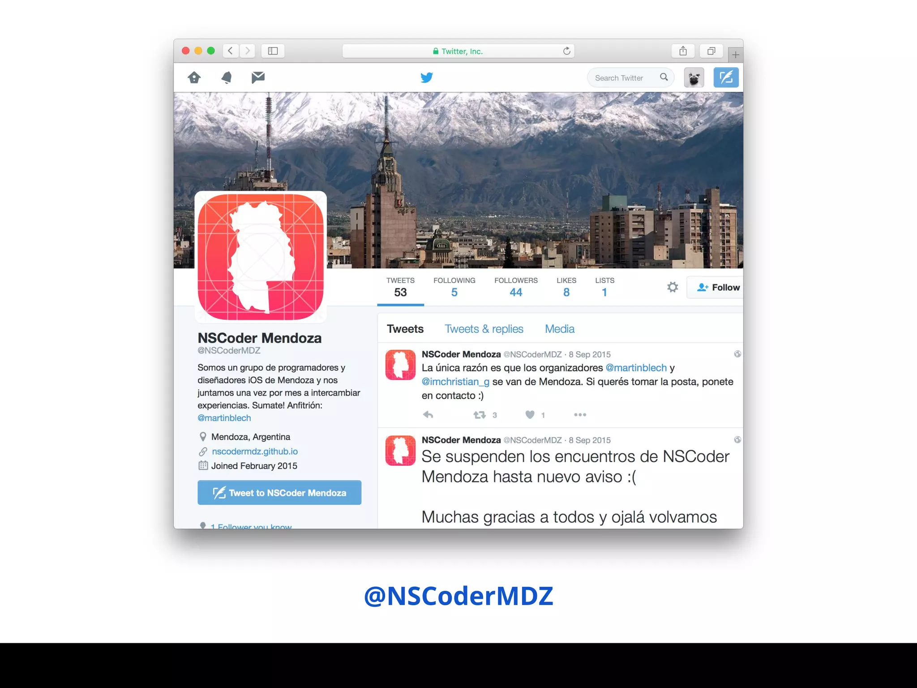Switch to the Media tab
Viewport: 917px width, 688px height.
click(559, 329)
